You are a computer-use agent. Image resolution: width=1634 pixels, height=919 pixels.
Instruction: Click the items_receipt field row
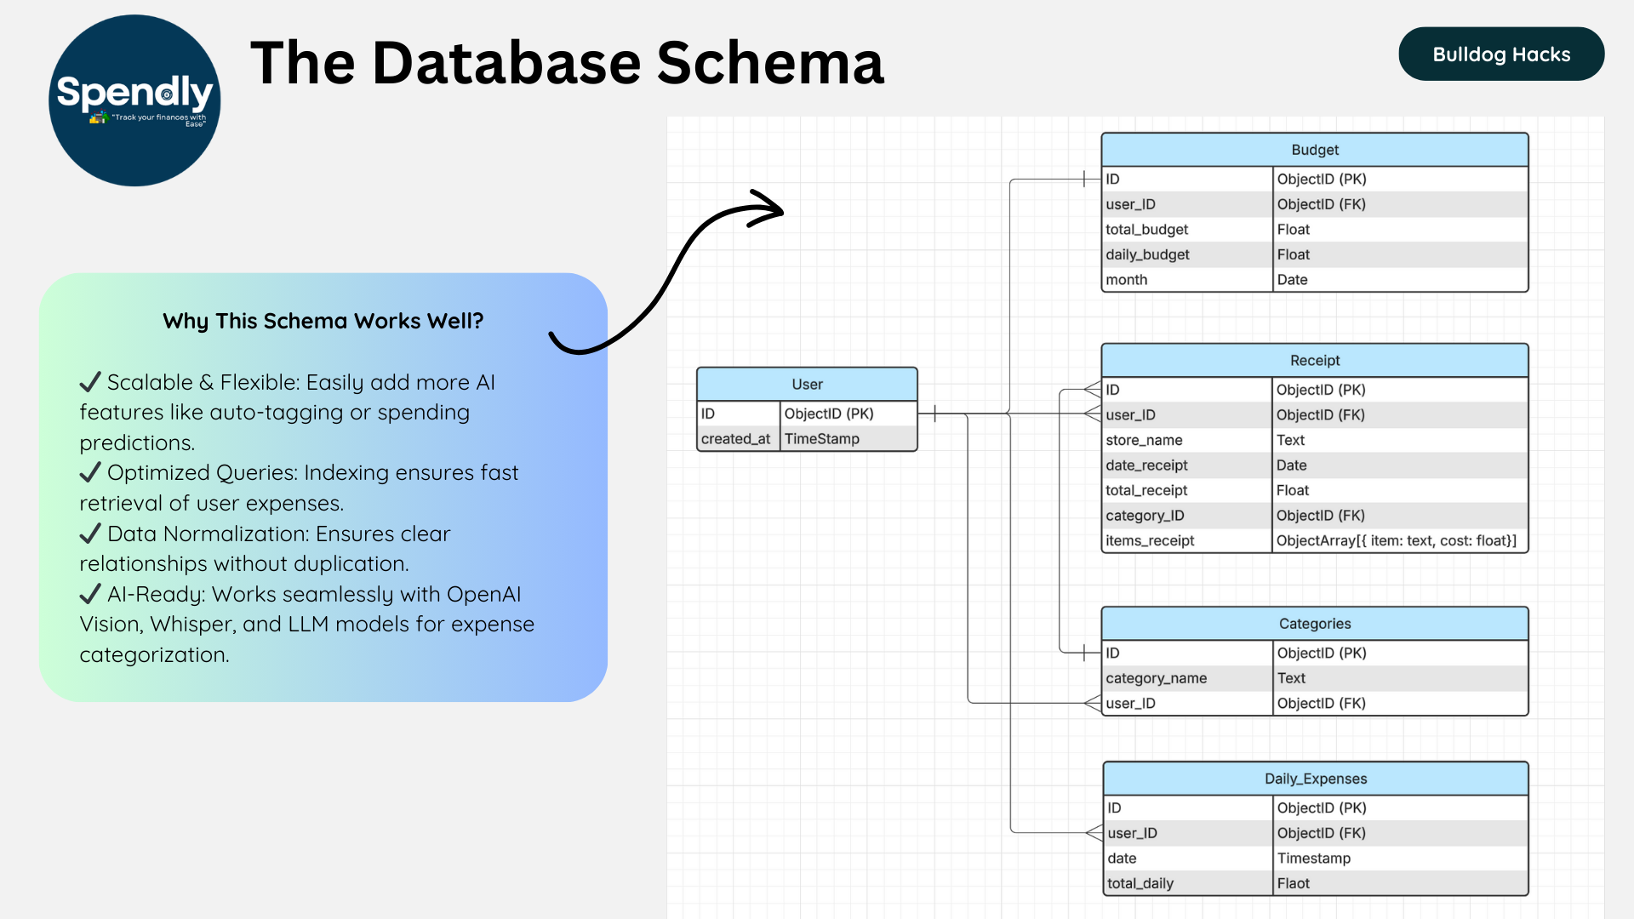coord(1150,540)
